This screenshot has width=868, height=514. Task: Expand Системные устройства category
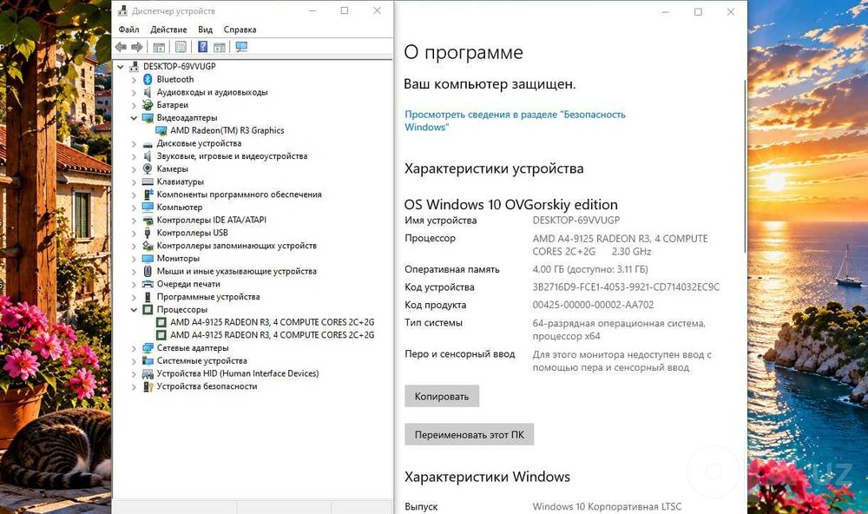(x=134, y=361)
